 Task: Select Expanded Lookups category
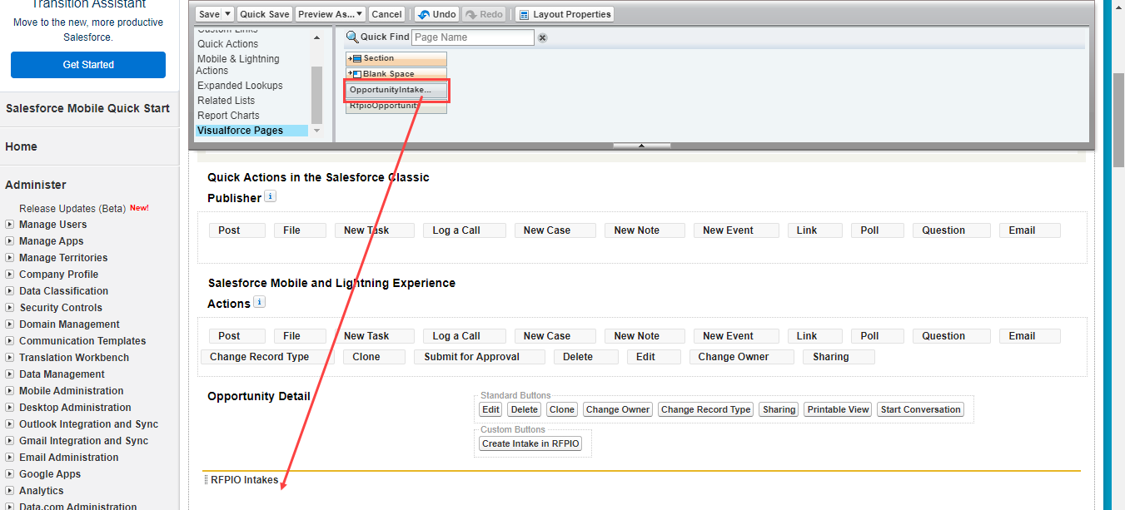tap(240, 86)
